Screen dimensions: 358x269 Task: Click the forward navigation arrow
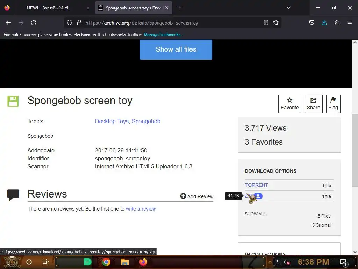pyautogui.click(x=21, y=23)
